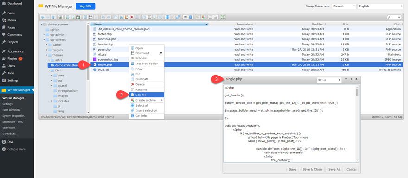This screenshot has height=178, width=408.
Task: Open Create archive submenu in context menu
Action: tap(147, 100)
